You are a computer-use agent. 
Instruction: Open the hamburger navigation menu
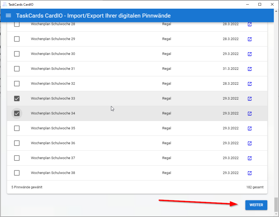pos(8,15)
